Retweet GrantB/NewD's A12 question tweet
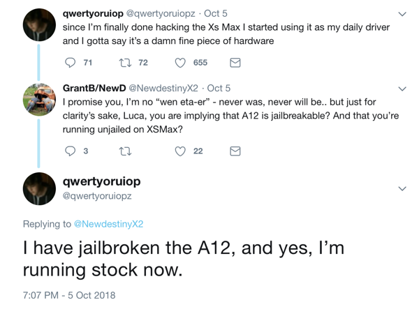This screenshot has height=309, width=419. click(x=125, y=151)
